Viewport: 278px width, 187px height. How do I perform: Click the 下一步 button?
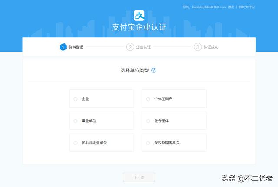click(139, 177)
